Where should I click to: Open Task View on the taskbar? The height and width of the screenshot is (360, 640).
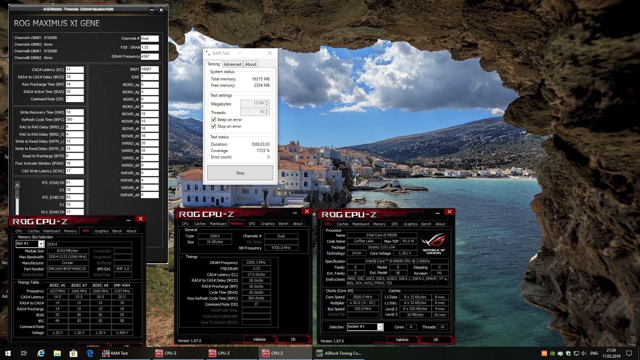point(24,353)
